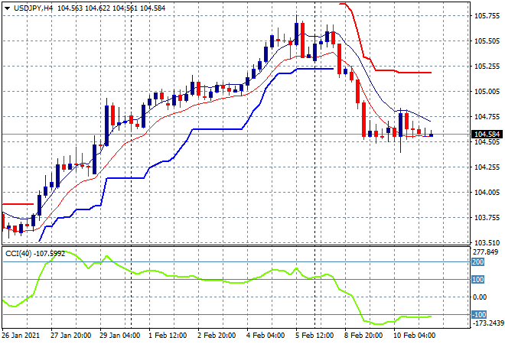This screenshot has width=505, height=344.
Task: Click the 29 Jan 04:00 time label
Action: (x=120, y=336)
